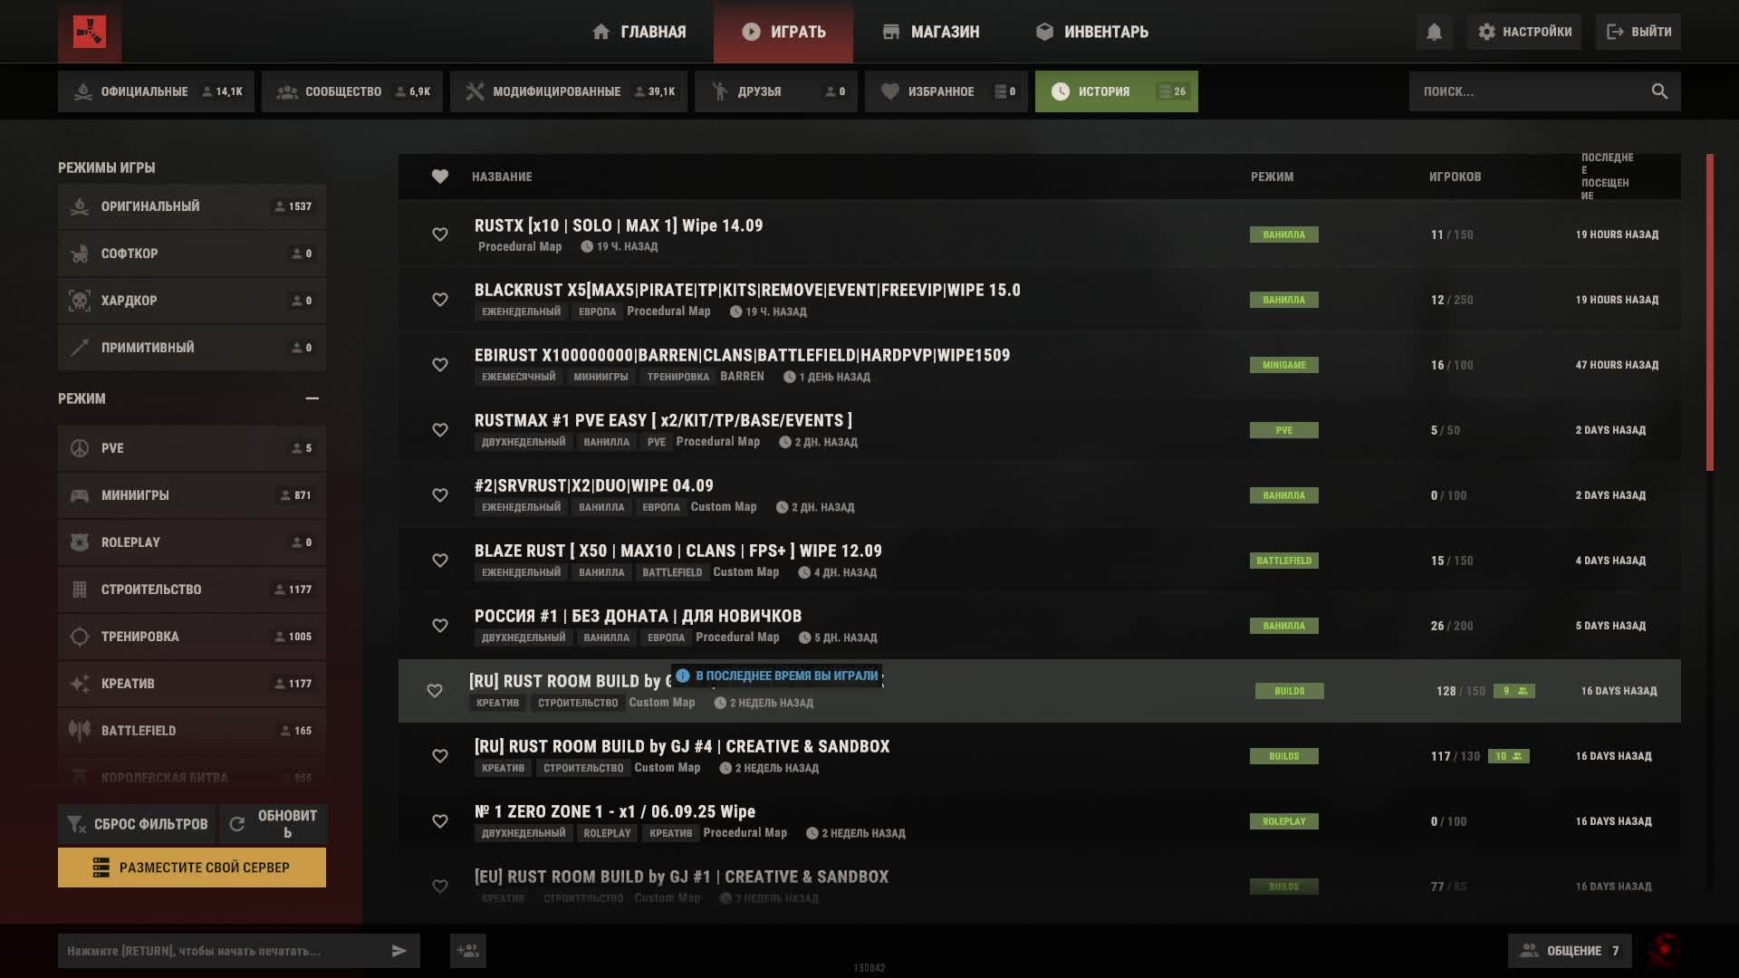Sort servers by Название column header
Viewport: 1739px width, 978px height.
click(502, 177)
